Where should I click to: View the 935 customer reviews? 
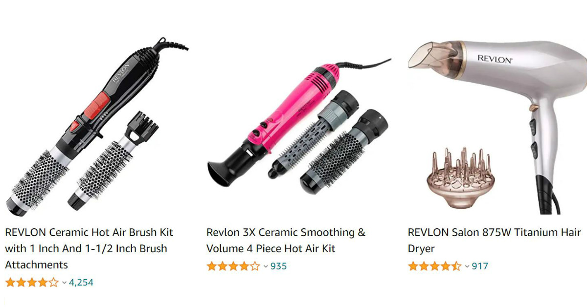(x=278, y=266)
